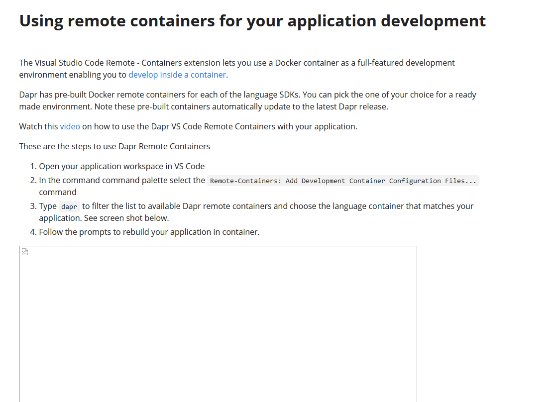554x402 pixels.
Task: Click the line introducing the Remote Containers steps
Action: (114, 146)
